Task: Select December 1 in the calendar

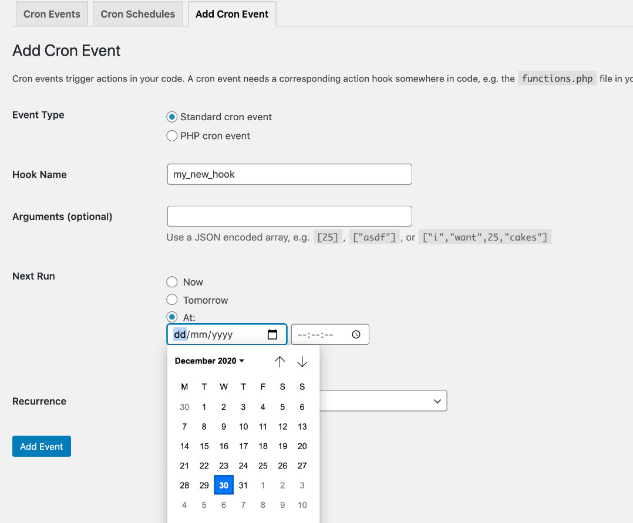Action: pos(204,407)
